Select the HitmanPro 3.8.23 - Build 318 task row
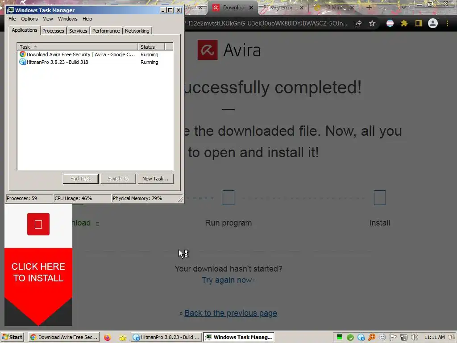The image size is (457, 343). tap(95, 62)
